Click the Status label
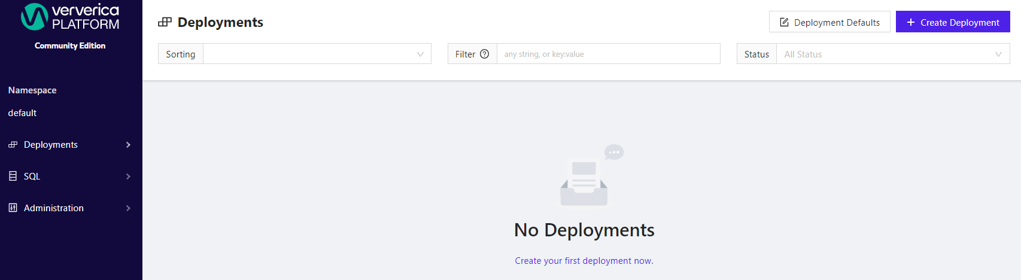 coord(756,54)
